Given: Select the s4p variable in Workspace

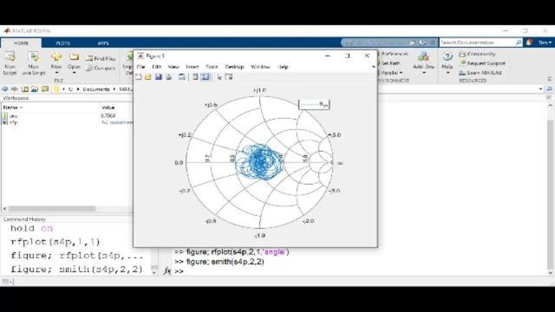Looking at the screenshot, I should click(10, 123).
